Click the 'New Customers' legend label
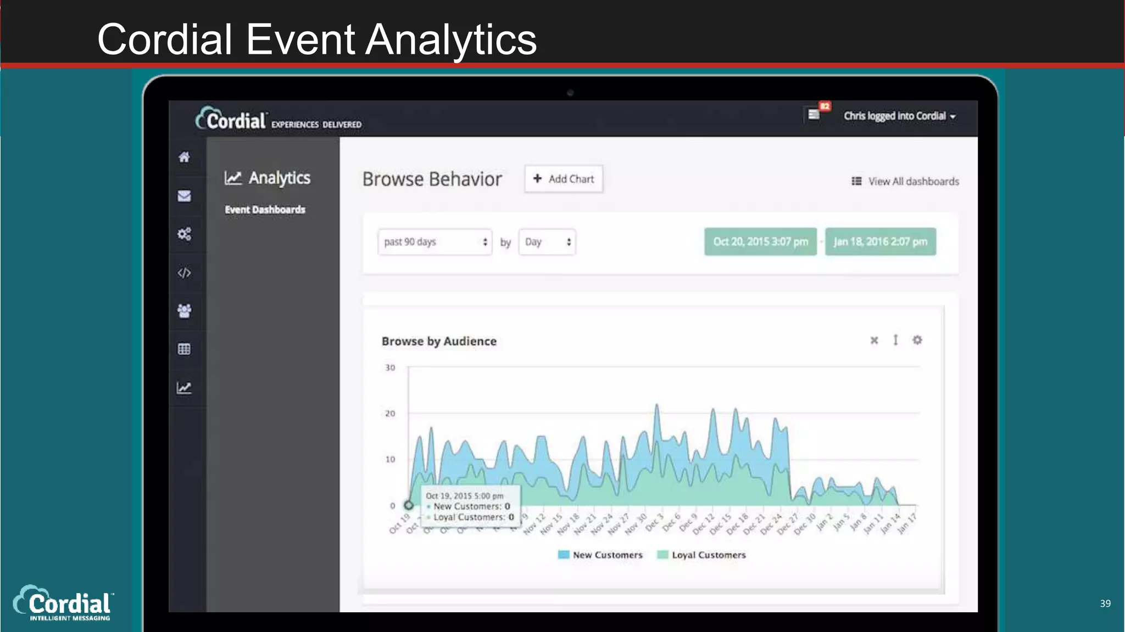1125x632 pixels. click(x=608, y=555)
